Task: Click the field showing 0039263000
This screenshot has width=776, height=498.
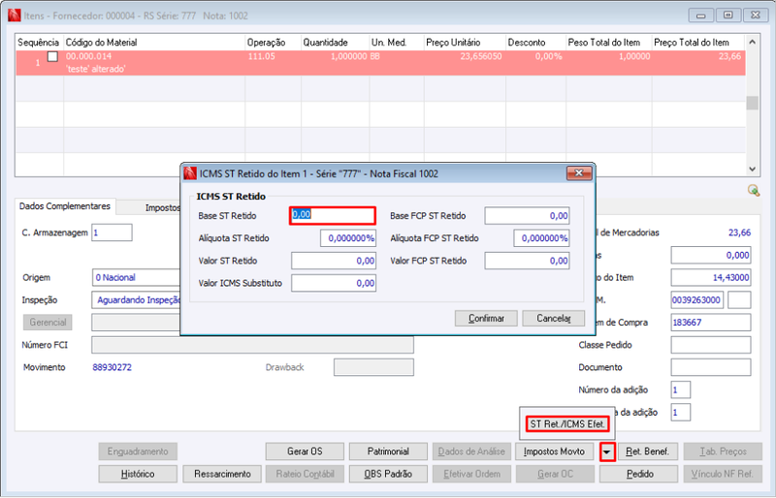Action: pos(696,299)
